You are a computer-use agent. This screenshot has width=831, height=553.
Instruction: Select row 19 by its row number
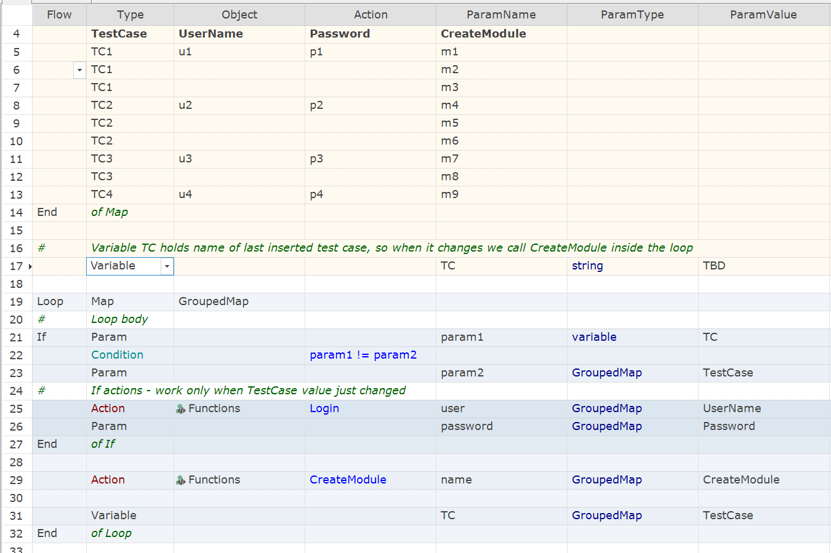17,302
